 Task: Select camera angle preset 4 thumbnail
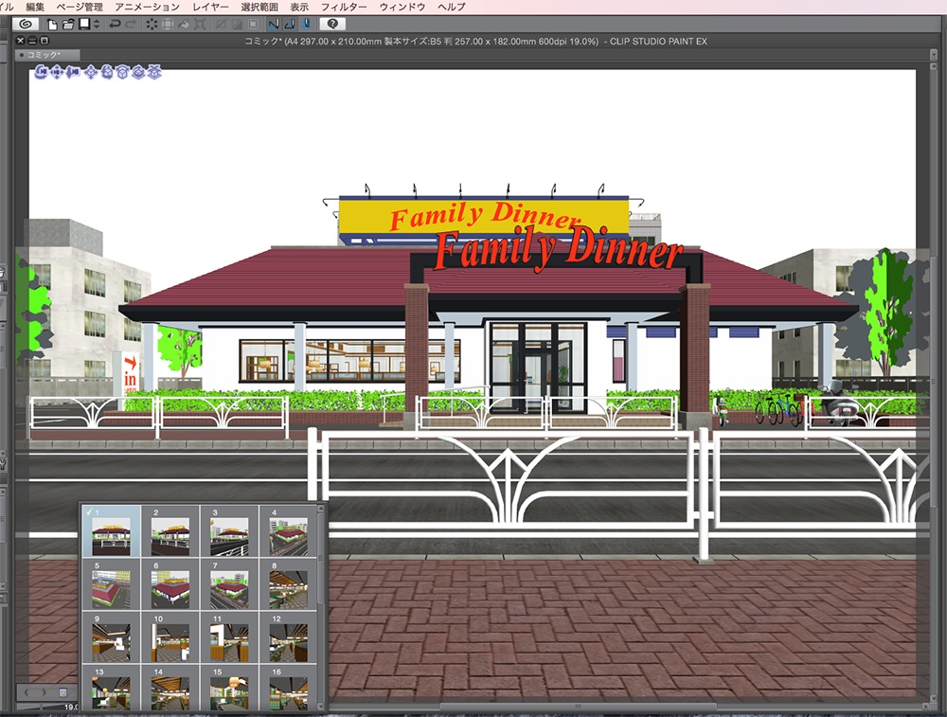[288, 531]
